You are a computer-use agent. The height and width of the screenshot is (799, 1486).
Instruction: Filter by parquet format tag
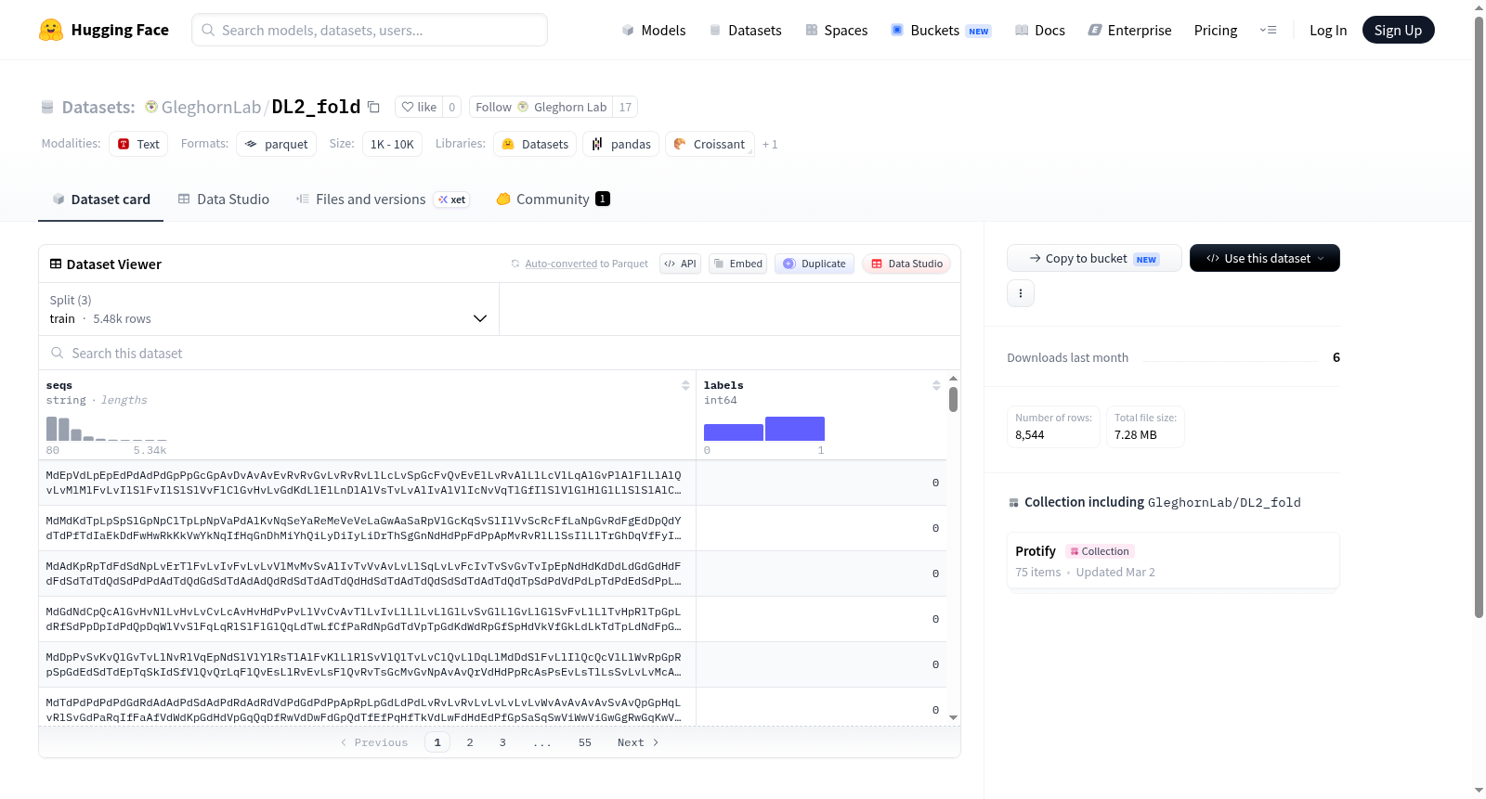point(277,144)
